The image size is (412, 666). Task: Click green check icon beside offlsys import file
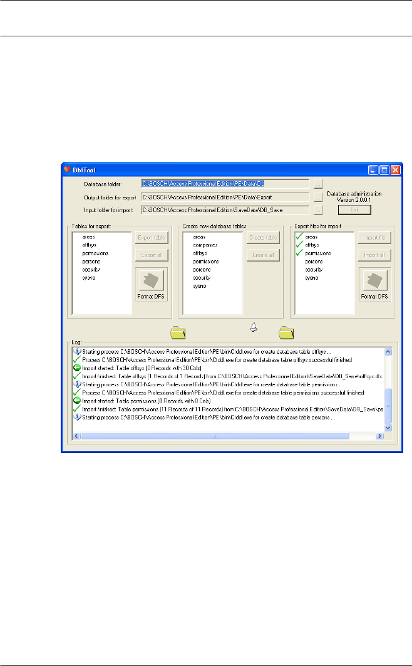[x=299, y=245]
